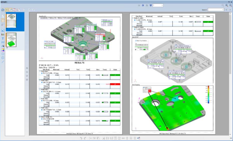
Task: Select the Text tool (T icon)
Action: 3,38
